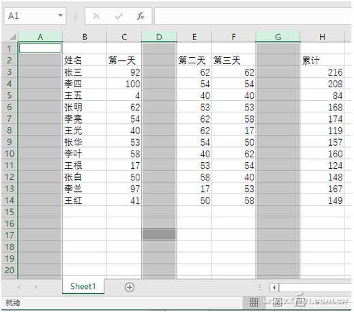Viewport: 354px width, 312px height.
Task: Select column B header
Action: pyautogui.click(x=85, y=37)
